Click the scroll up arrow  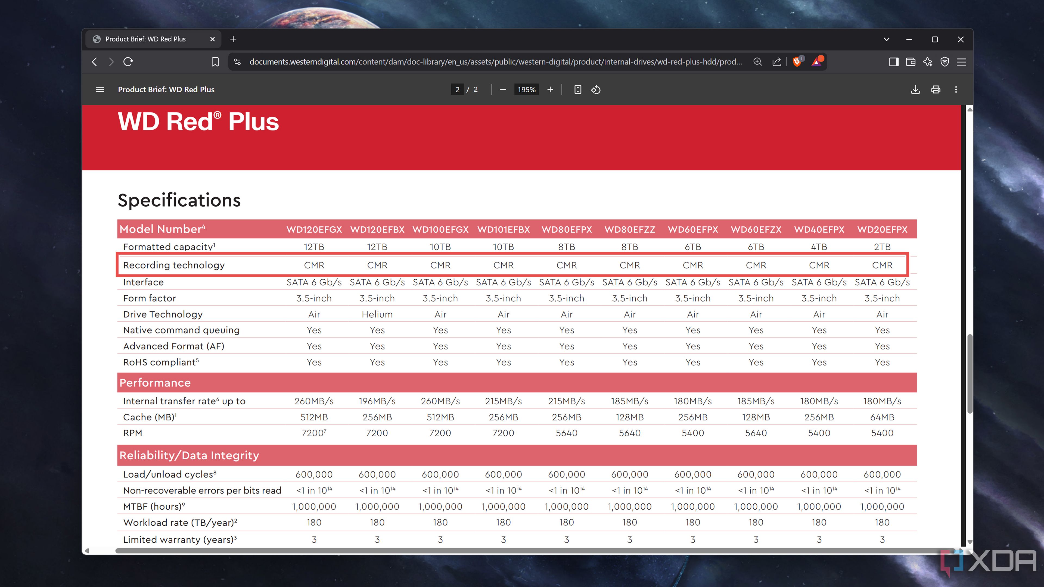tap(970, 109)
